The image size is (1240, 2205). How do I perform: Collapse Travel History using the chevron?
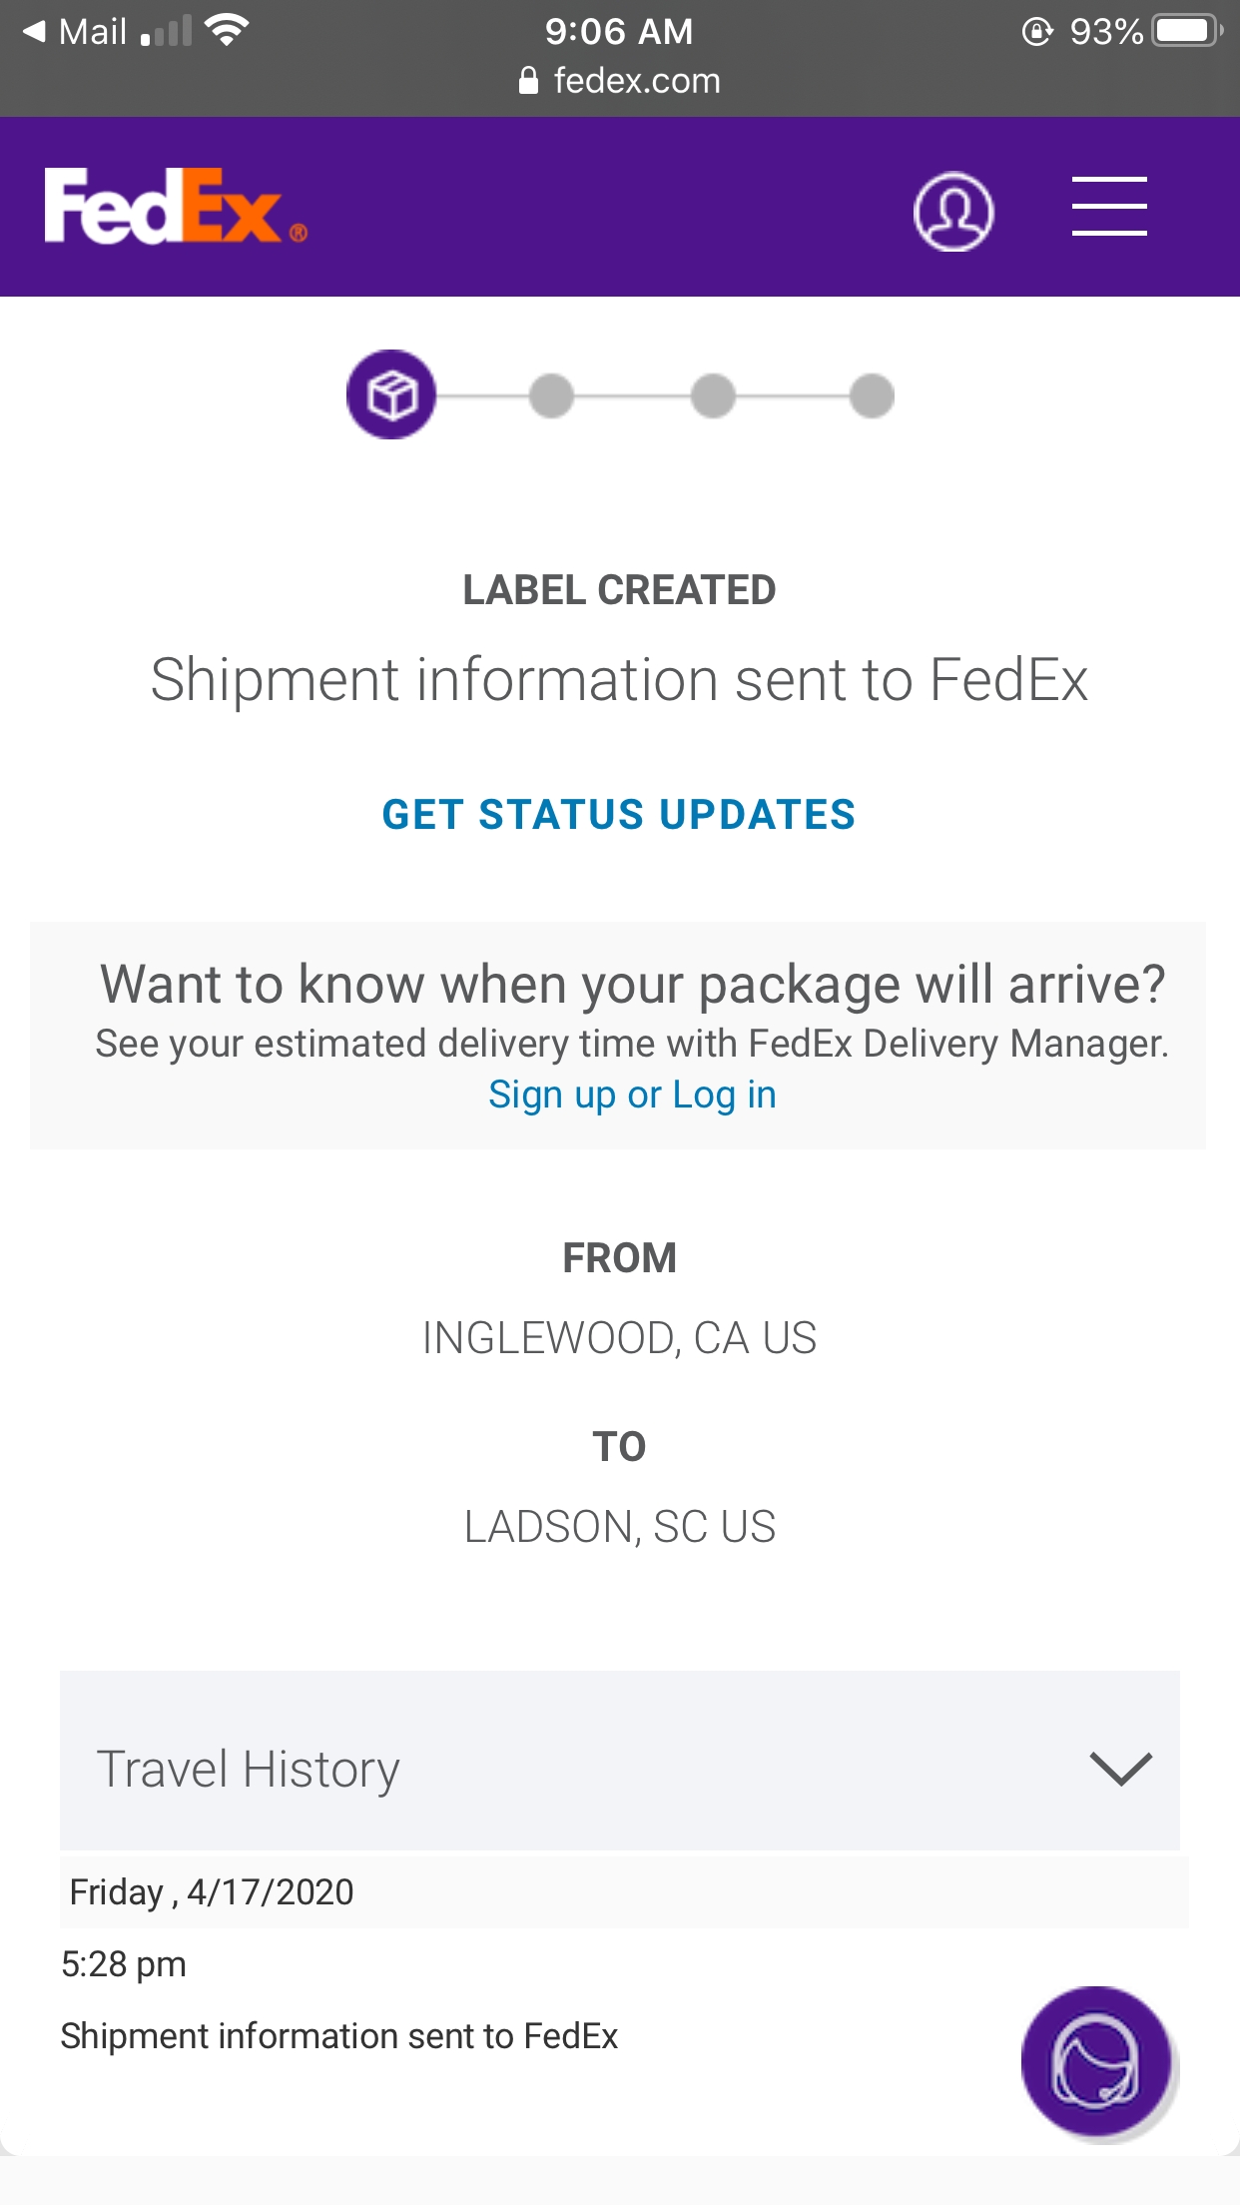(x=1118, y=1768)
